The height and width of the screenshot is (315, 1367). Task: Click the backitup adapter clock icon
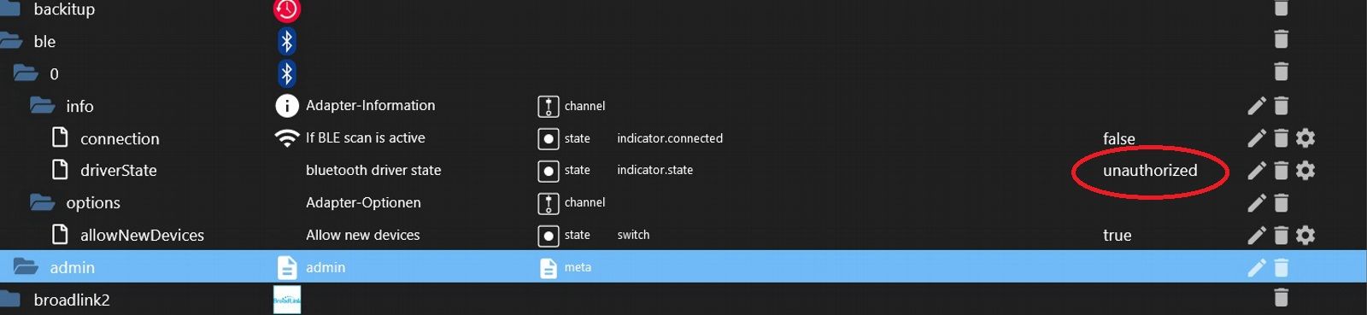287,9
